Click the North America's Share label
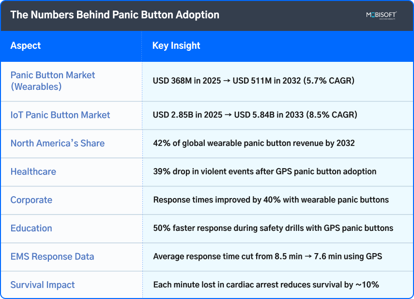 point(58,143)
